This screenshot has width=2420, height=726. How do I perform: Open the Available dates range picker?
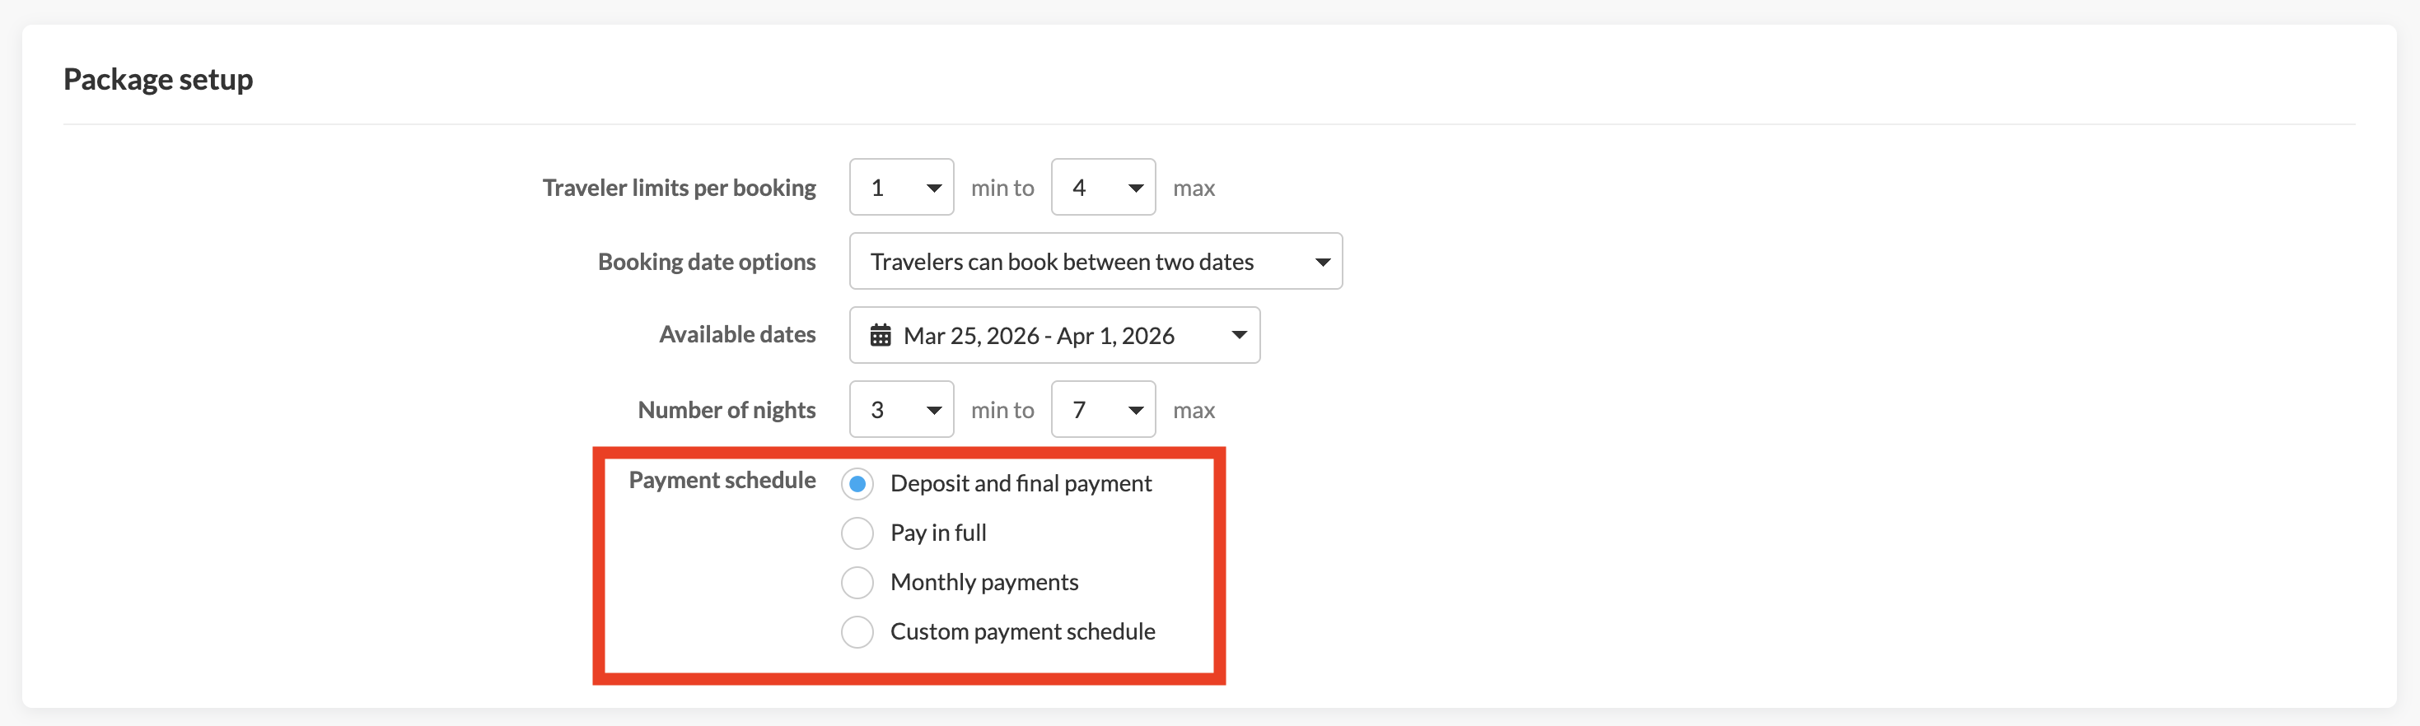coord(1053,335)
